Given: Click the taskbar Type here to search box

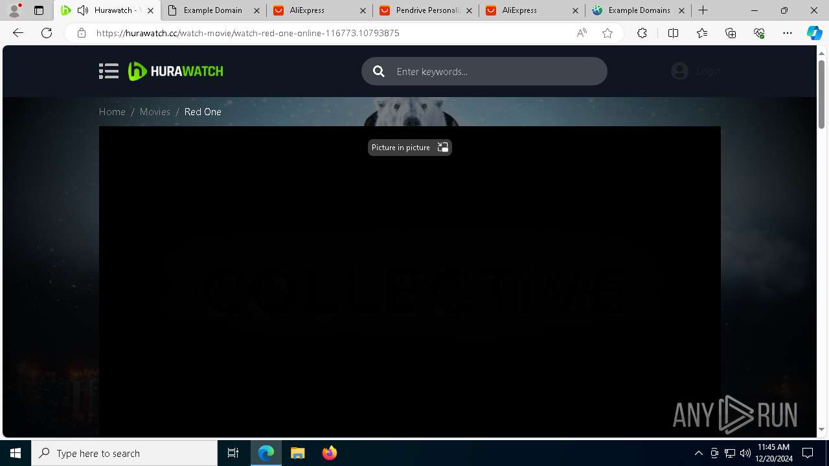Looking at the screenshot, I should [124, 453].
